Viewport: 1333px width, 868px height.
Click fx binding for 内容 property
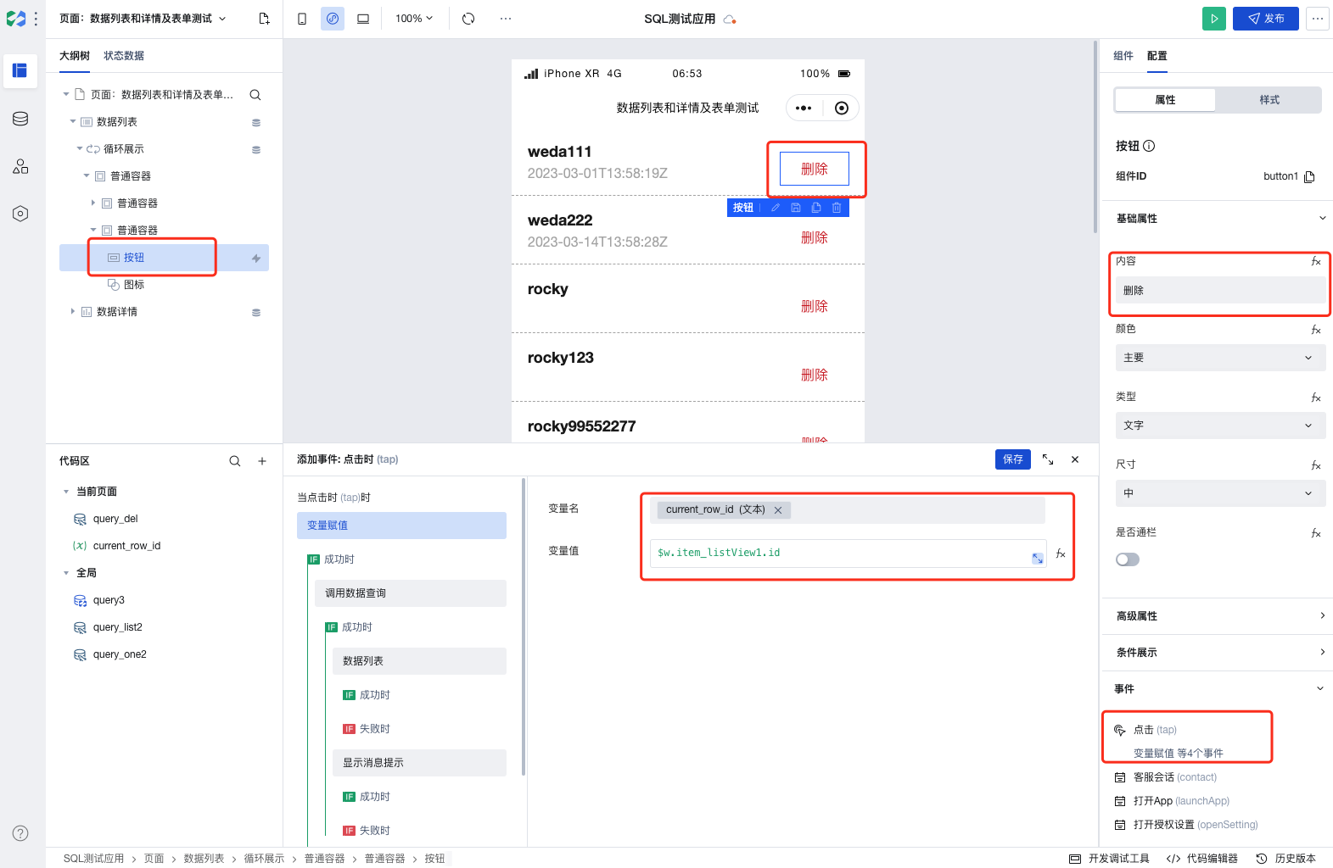pyautogui.click(x=1316, y=261)
